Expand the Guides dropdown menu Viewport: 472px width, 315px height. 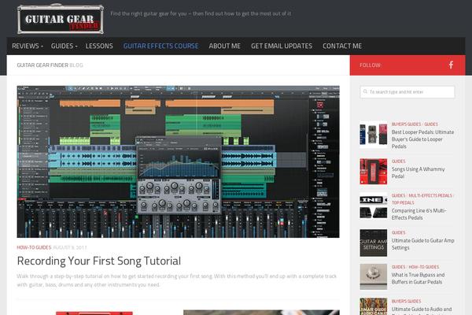[65, 46]
